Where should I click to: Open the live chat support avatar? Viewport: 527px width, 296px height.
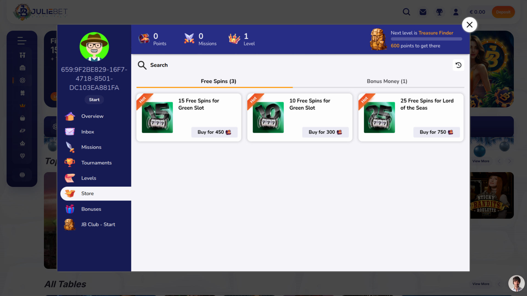516,283
